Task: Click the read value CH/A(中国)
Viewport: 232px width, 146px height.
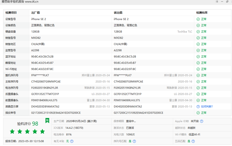Action: click(120, 44)
